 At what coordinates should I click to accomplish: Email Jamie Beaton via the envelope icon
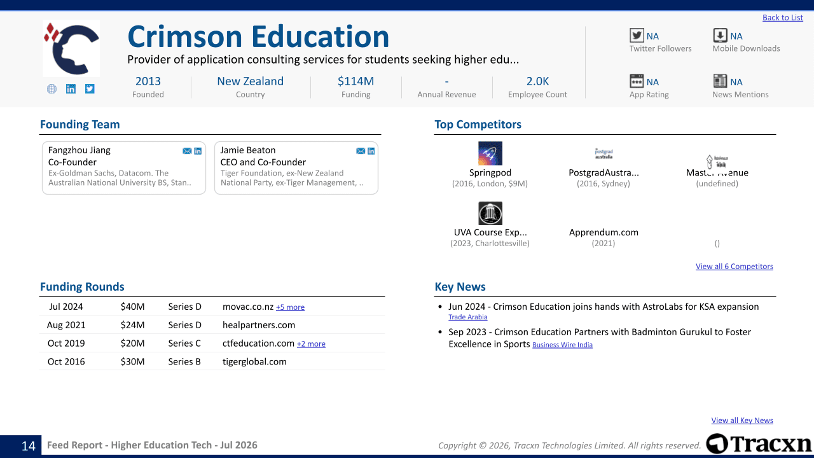(361, 151)
